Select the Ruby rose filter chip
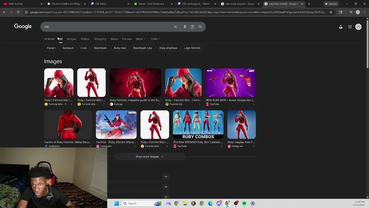 point(120,48)
